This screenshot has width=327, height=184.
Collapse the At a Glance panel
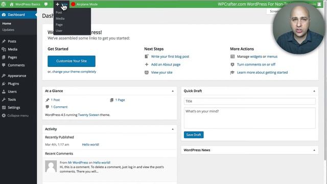173,91
